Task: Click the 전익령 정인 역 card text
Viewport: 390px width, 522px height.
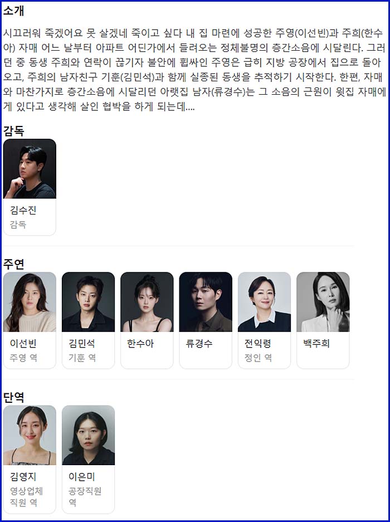Action: pos(258,350)
